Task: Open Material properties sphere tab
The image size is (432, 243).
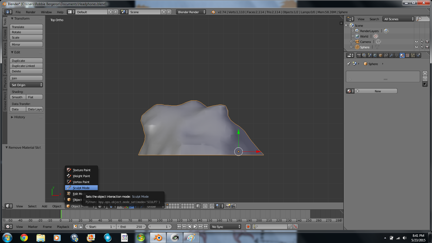Action: [x=402, y=55]
